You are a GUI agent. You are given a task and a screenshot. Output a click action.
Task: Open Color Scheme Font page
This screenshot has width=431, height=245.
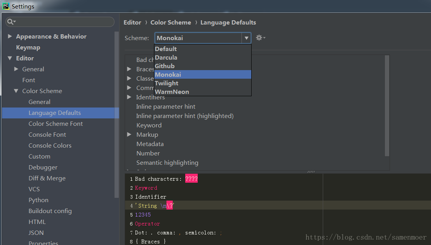point(55,123)
